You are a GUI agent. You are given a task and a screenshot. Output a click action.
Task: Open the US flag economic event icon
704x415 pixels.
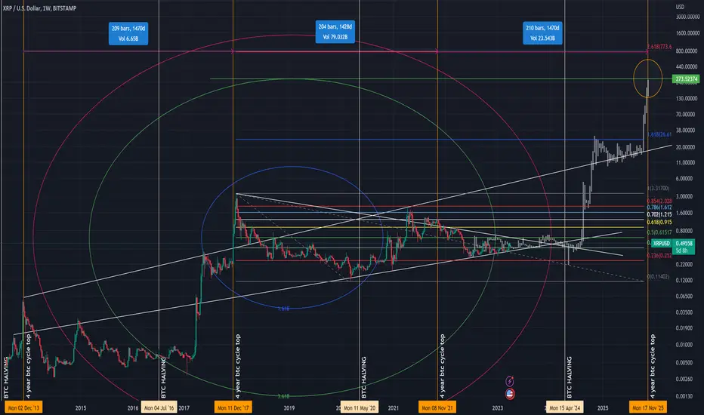510,395
